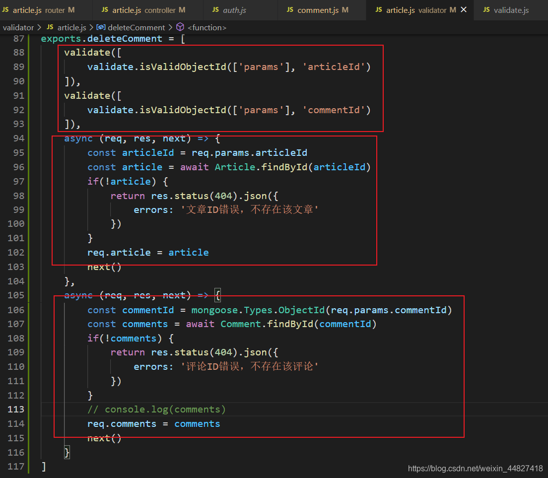548x478 pixels.
Task: Click the function cube icon in breadcrumb
Action: (180, 27)
